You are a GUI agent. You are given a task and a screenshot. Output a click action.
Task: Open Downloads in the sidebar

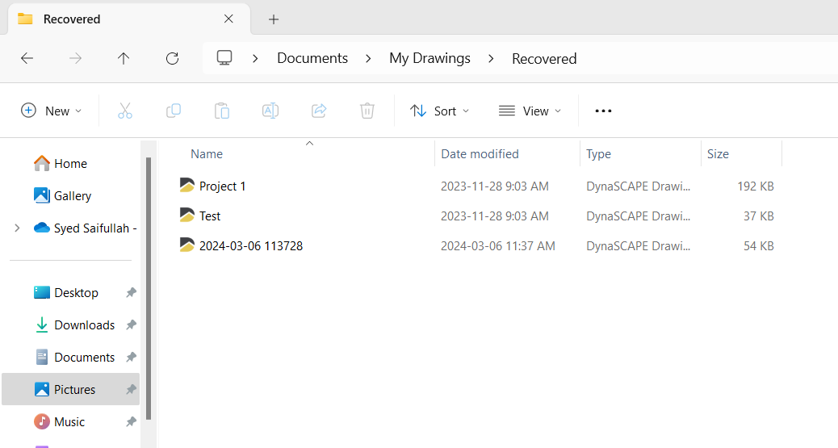point(84,325)
